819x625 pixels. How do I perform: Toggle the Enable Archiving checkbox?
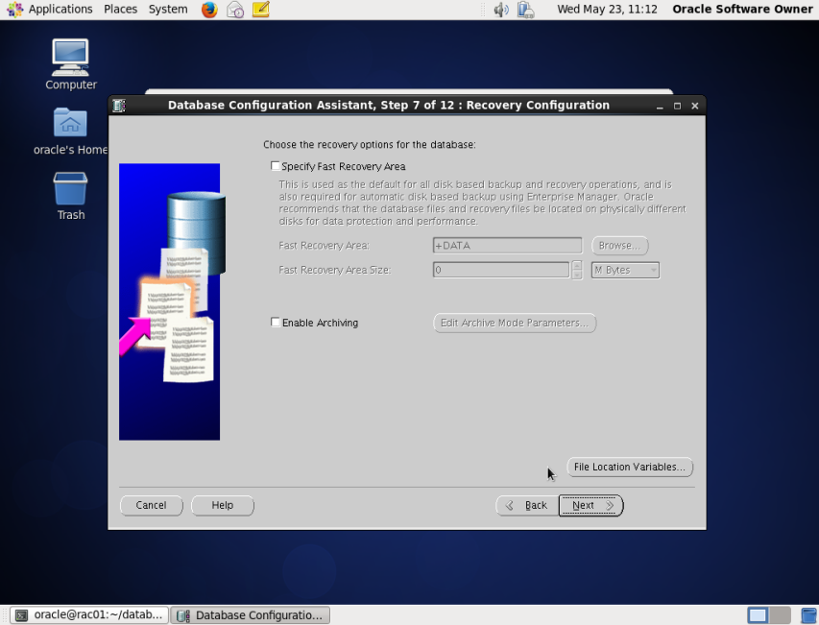click(x=277, y=324)
